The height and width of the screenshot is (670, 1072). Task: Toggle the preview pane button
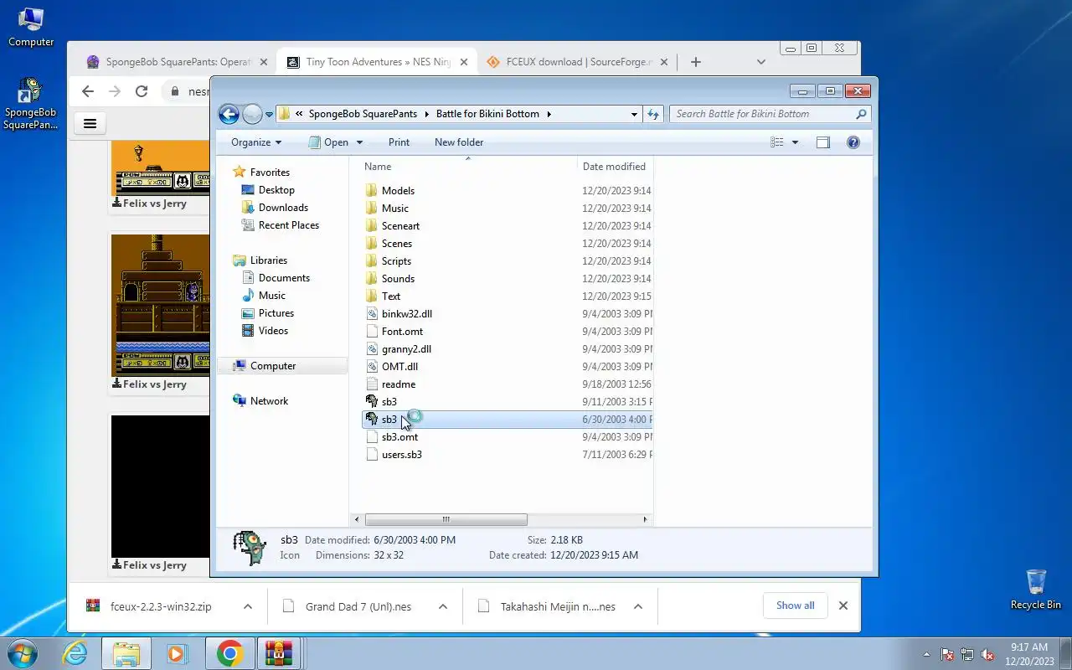point(823,142)
